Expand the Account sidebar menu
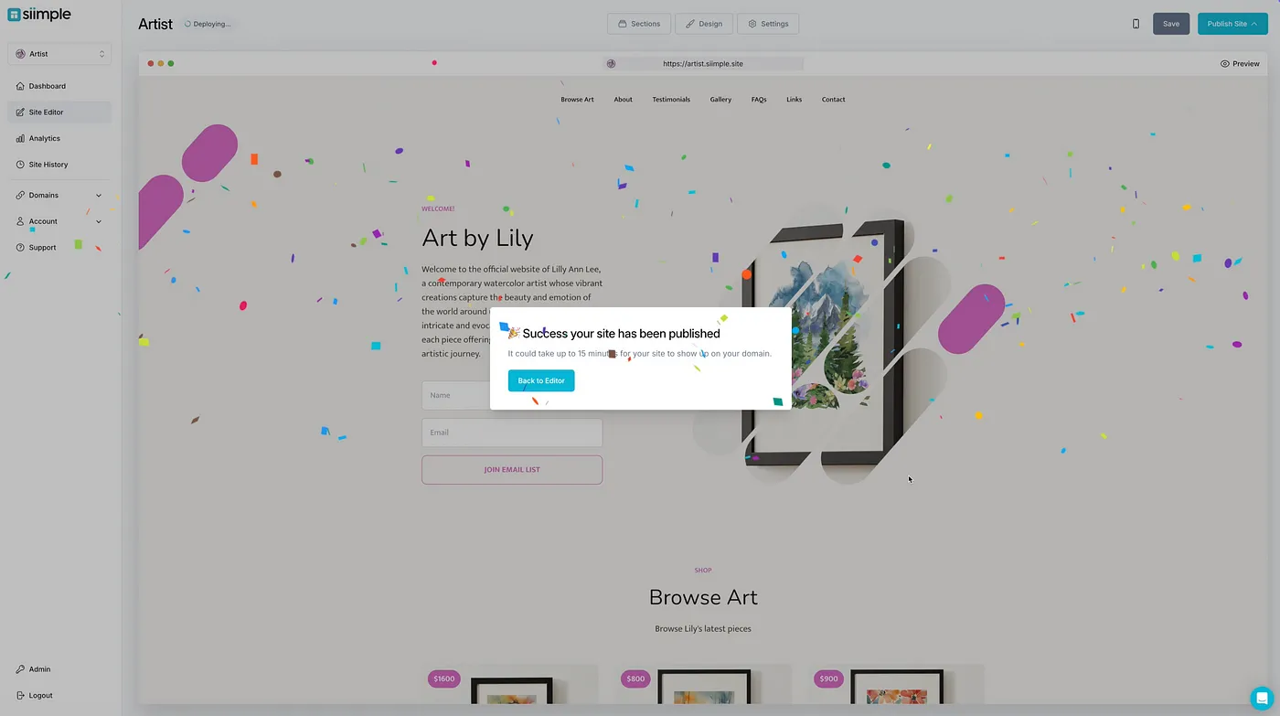The image size is (1280, 716). pyautogui.click(x=59, y=221)
